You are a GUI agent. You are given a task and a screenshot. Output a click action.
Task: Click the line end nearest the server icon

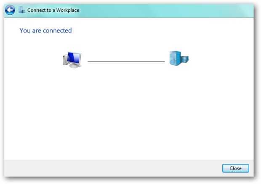pos(163,61)
